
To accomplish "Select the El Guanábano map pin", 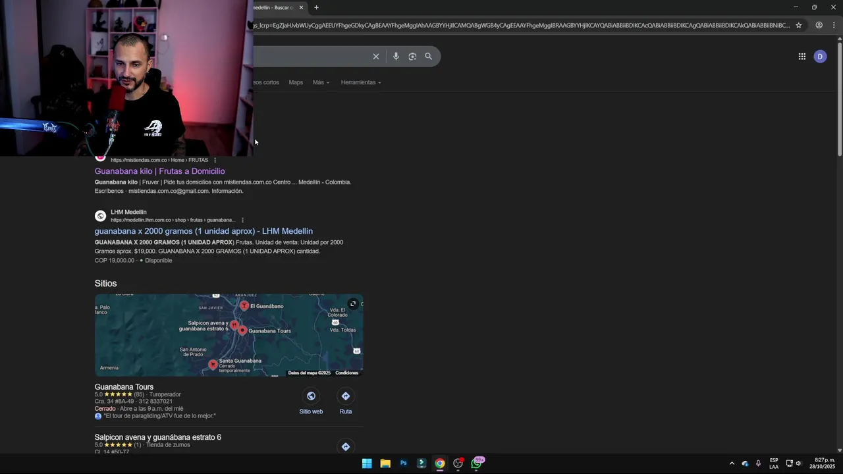I will pyautogui.click(x=244, y=305).
